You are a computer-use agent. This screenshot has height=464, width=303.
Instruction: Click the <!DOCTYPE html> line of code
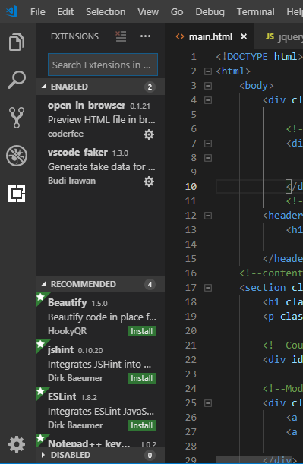tap(259, 56)
